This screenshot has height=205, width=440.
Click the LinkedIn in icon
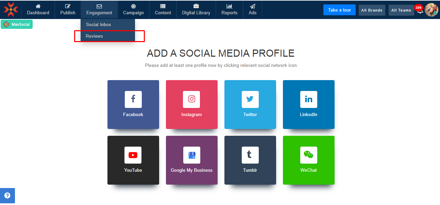309,99
